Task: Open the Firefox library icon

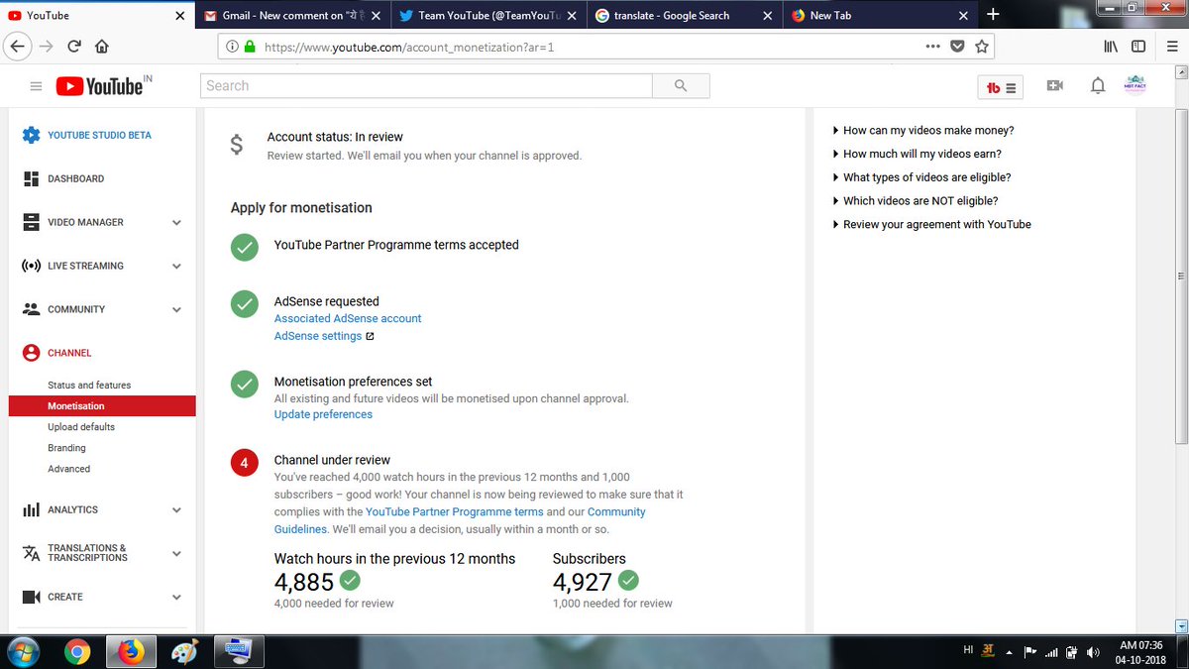Action: click(1111, 46)
